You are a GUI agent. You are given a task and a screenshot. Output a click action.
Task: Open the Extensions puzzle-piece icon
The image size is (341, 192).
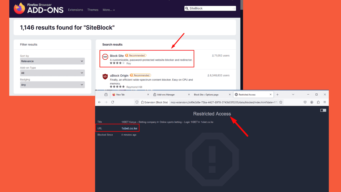coord(318,102)
